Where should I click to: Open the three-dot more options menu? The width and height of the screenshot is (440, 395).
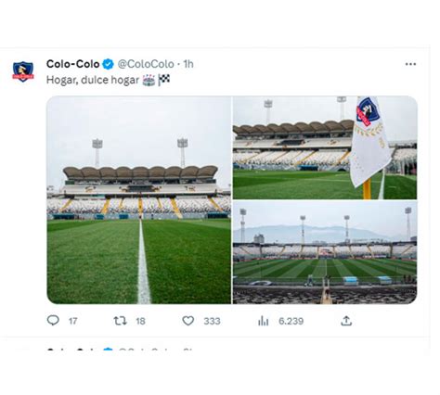410,64
